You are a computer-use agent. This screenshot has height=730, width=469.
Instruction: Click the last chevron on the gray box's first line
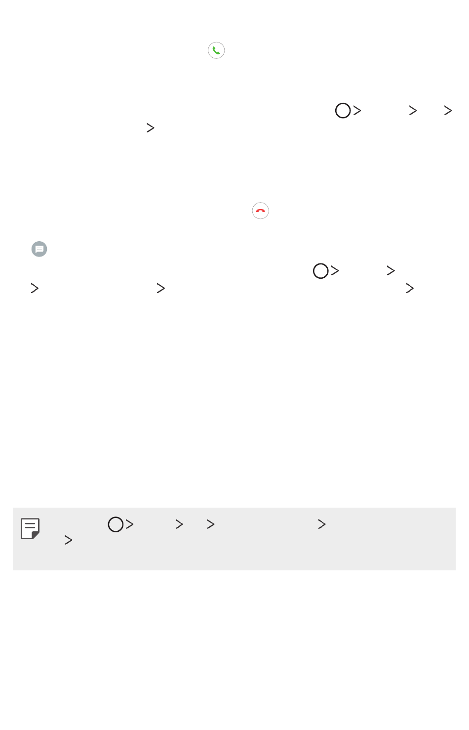(x=322, y=524)
